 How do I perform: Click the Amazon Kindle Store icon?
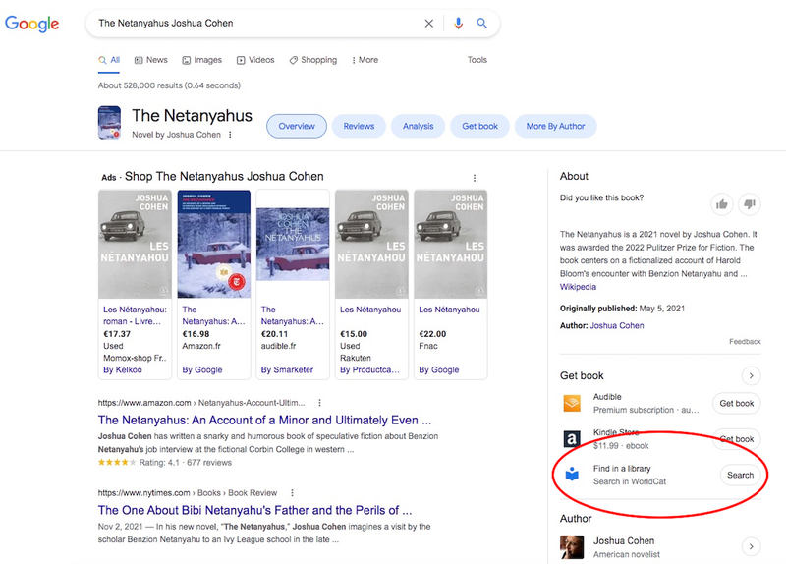(x=572, y=438)
